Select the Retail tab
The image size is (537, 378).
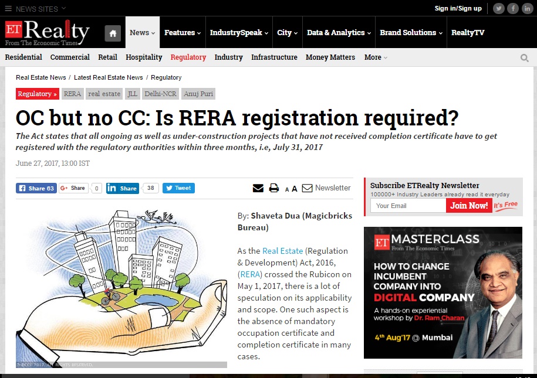[107, 57]
